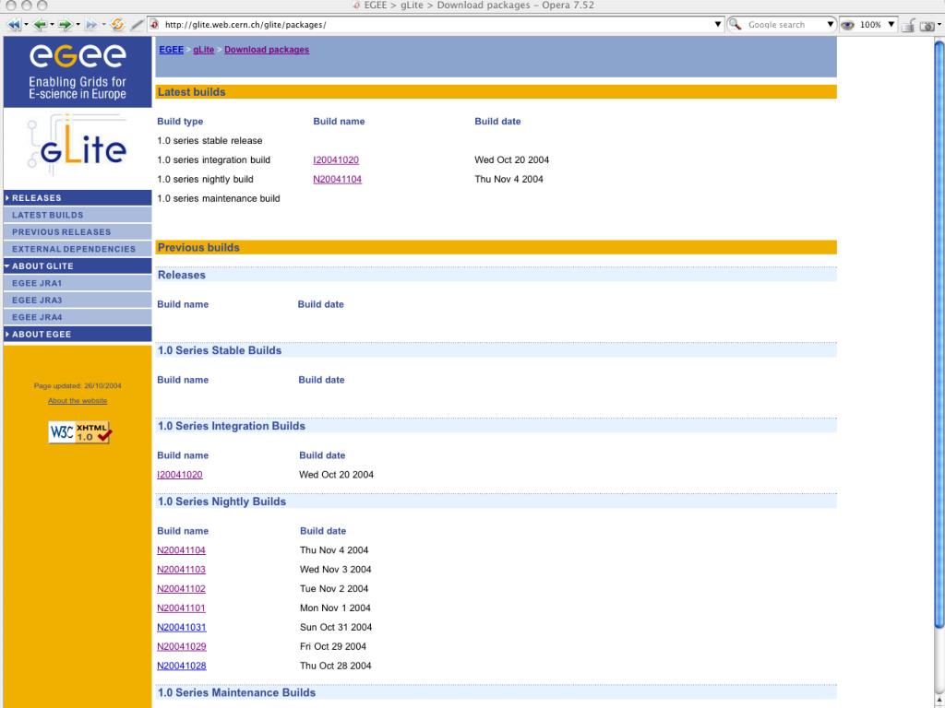Click the Fri Oct 29 2004 date

(332, 646)
